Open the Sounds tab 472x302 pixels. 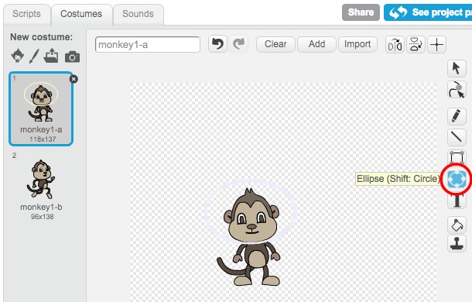tap(139, 14)
